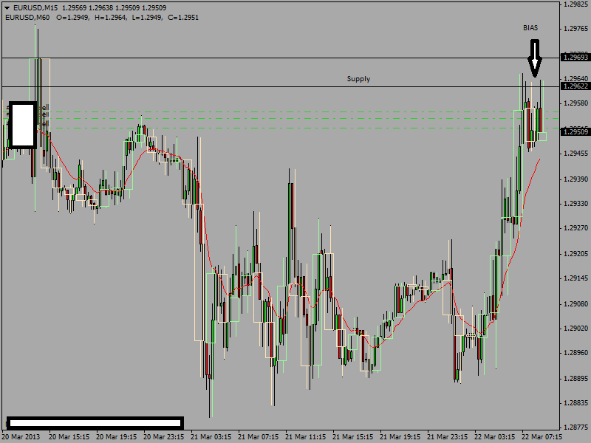Select the Supply text label
Screen dimensions: 591x443
pos(358,79)
